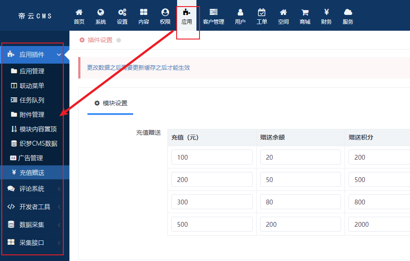This screenshot has height=261, width=410.
Task: Open the 权限 user-circle icon
Action: [x=165, y=12]
